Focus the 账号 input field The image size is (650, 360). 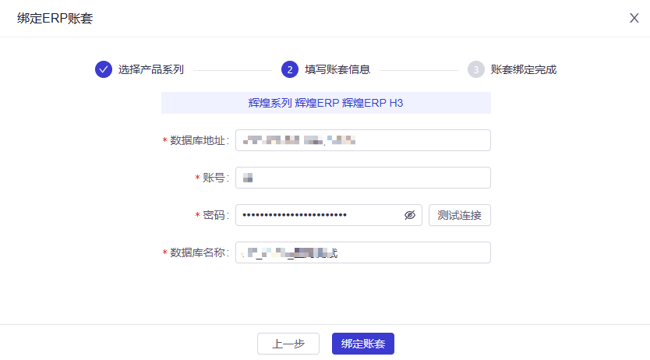(x=362, y=178)
